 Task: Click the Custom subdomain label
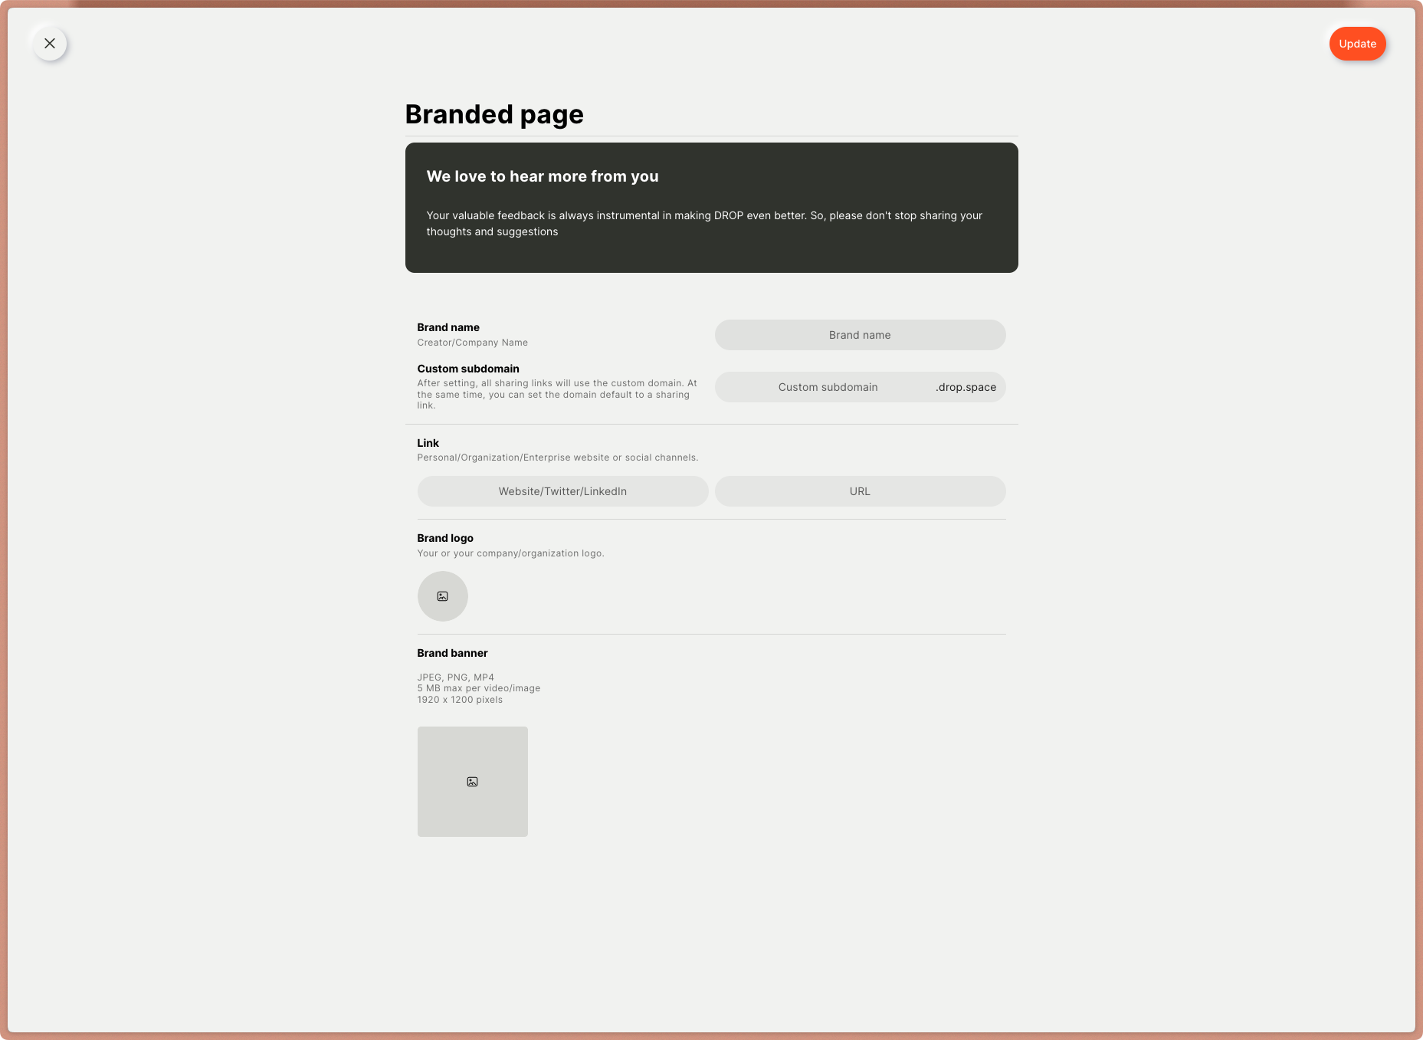point(468,369)
